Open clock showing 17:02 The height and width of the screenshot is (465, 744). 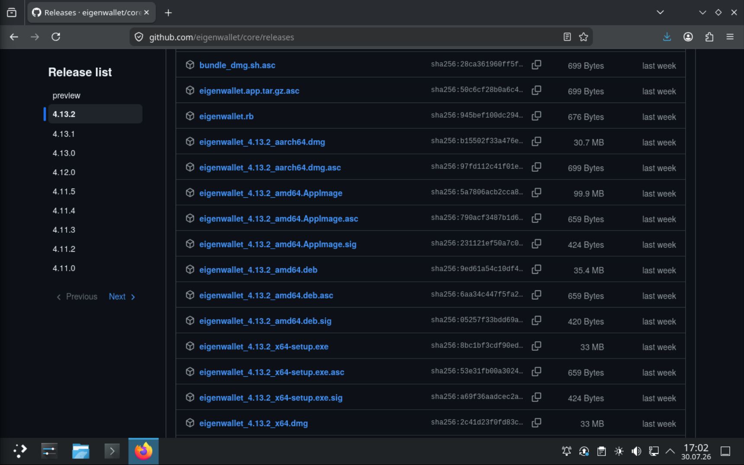[x=696, y=451]
